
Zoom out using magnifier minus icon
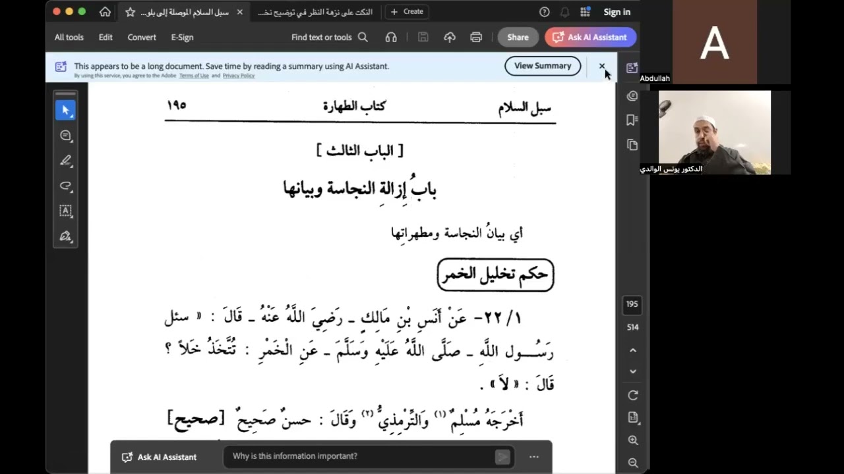tap(633, 463)
